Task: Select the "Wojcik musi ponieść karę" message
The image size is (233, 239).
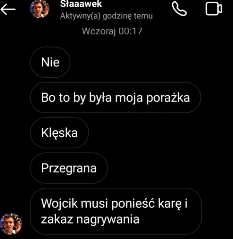Action: point(116,211)
